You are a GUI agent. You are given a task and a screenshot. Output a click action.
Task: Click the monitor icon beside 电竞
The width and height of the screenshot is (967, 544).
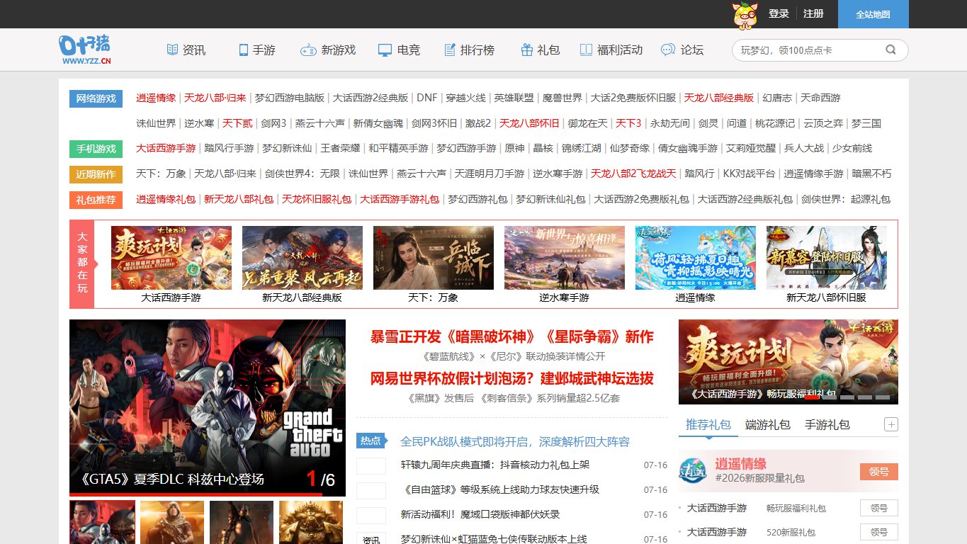pos(385,50)
